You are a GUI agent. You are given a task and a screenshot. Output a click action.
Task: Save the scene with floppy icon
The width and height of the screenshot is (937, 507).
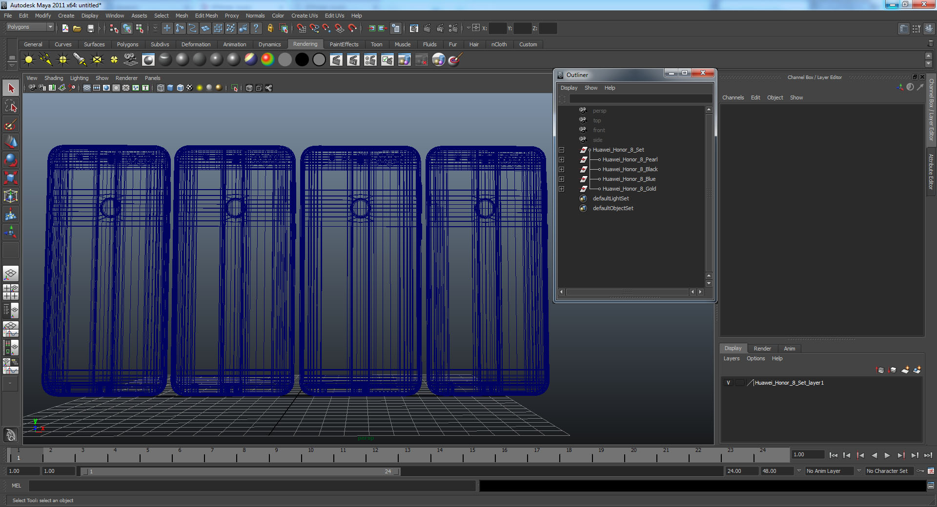[x=90, y=28]
